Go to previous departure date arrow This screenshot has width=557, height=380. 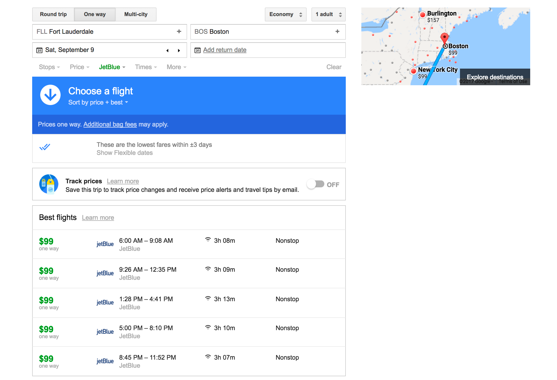click(168, 50)
